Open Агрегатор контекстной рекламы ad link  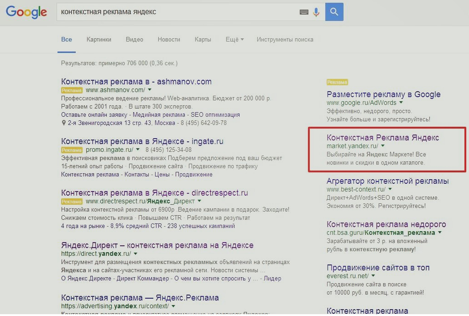tap(387, 181)
